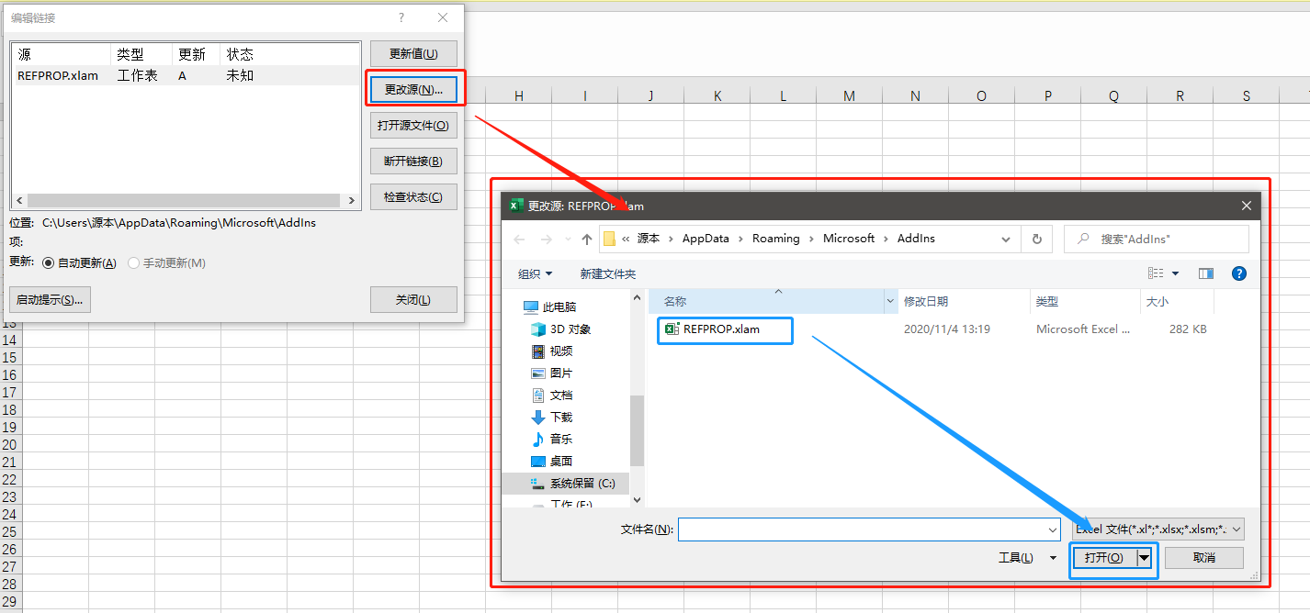
Task: Check link status with 检查状态(C)
Action: (x=413, y=196)
